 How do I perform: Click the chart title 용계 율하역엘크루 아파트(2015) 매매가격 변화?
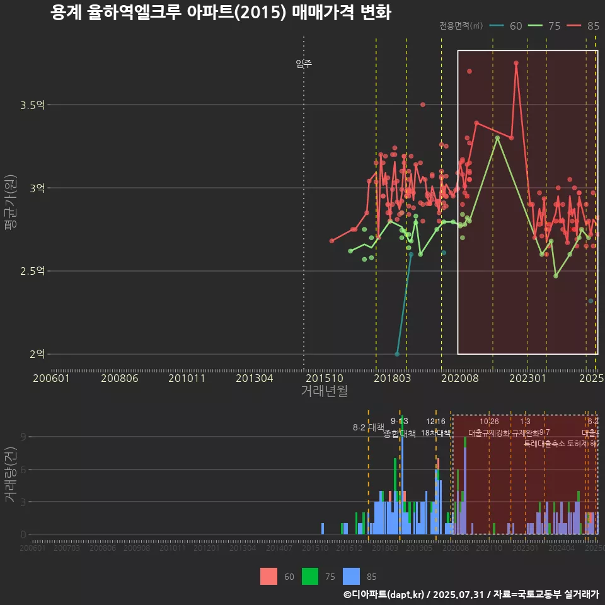[221, 13]
